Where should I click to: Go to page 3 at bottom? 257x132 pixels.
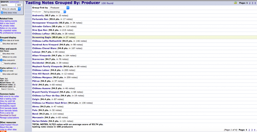(252, 130)
